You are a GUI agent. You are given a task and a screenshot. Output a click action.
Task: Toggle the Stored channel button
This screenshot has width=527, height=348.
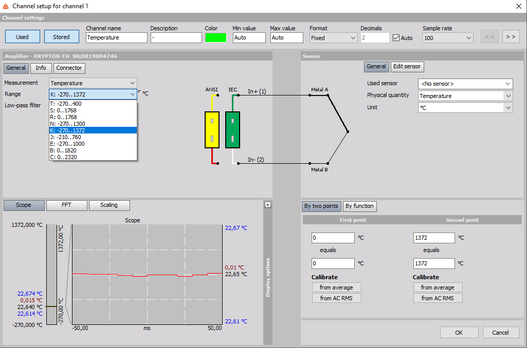point(62,36)
